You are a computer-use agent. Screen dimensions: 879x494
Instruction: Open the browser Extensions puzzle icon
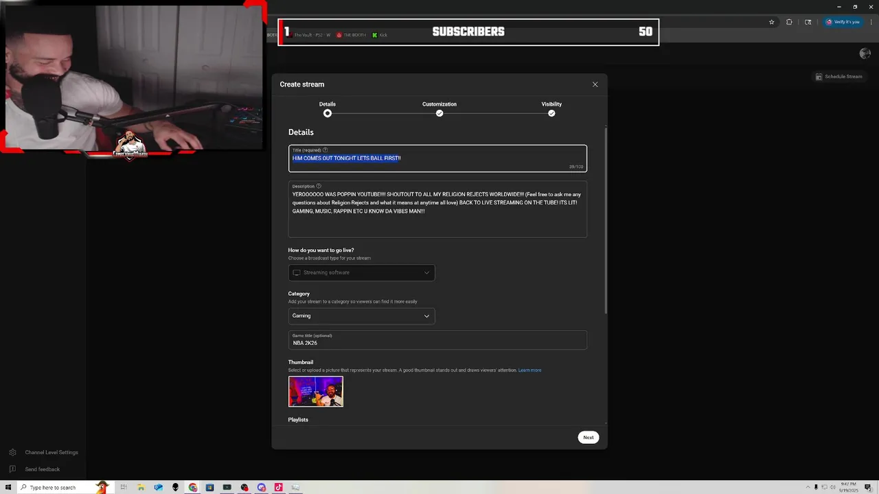pos(789,22)
